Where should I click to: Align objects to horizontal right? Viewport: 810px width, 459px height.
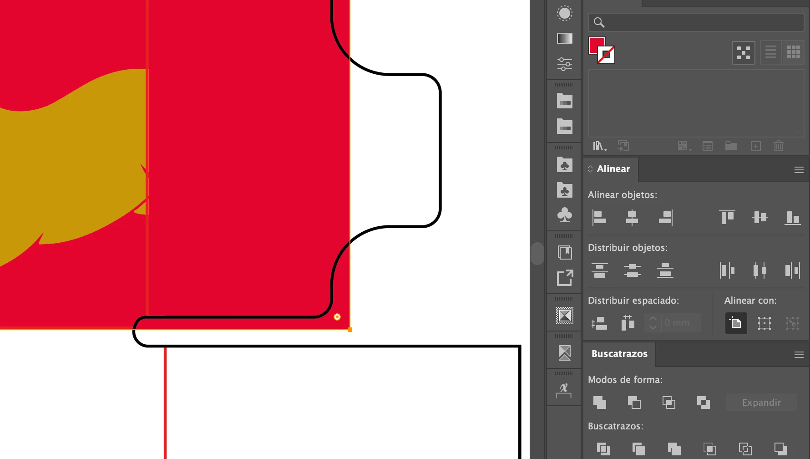pyautogui.click(x=665, y=218)
